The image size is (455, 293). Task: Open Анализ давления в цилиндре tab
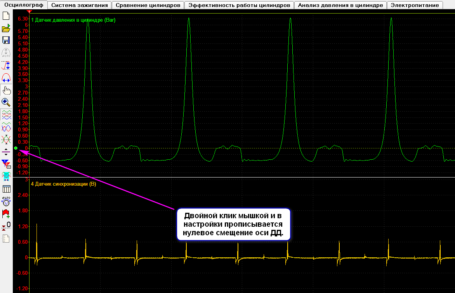340,5
